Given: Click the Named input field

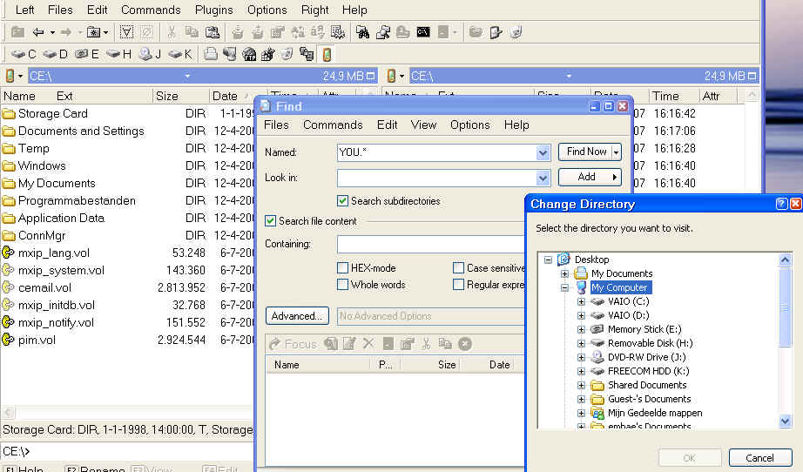Looking at the screenshot, I should pos(437,152).
